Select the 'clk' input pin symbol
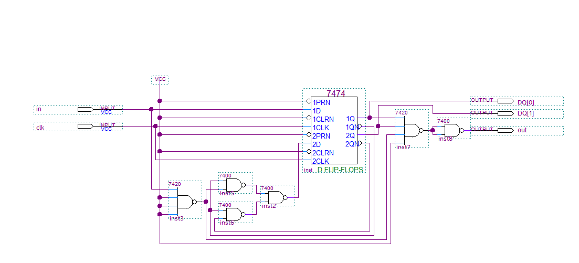The height and width of the screenshot is (263, 579). (85, 126)
